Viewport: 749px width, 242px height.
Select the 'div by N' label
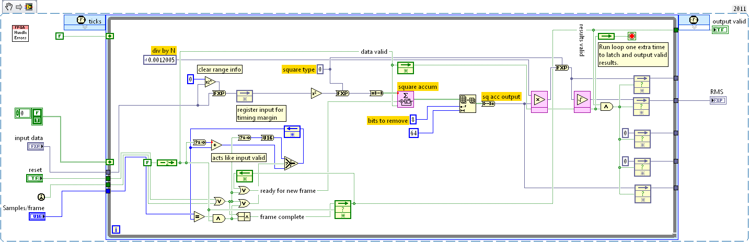164,51
